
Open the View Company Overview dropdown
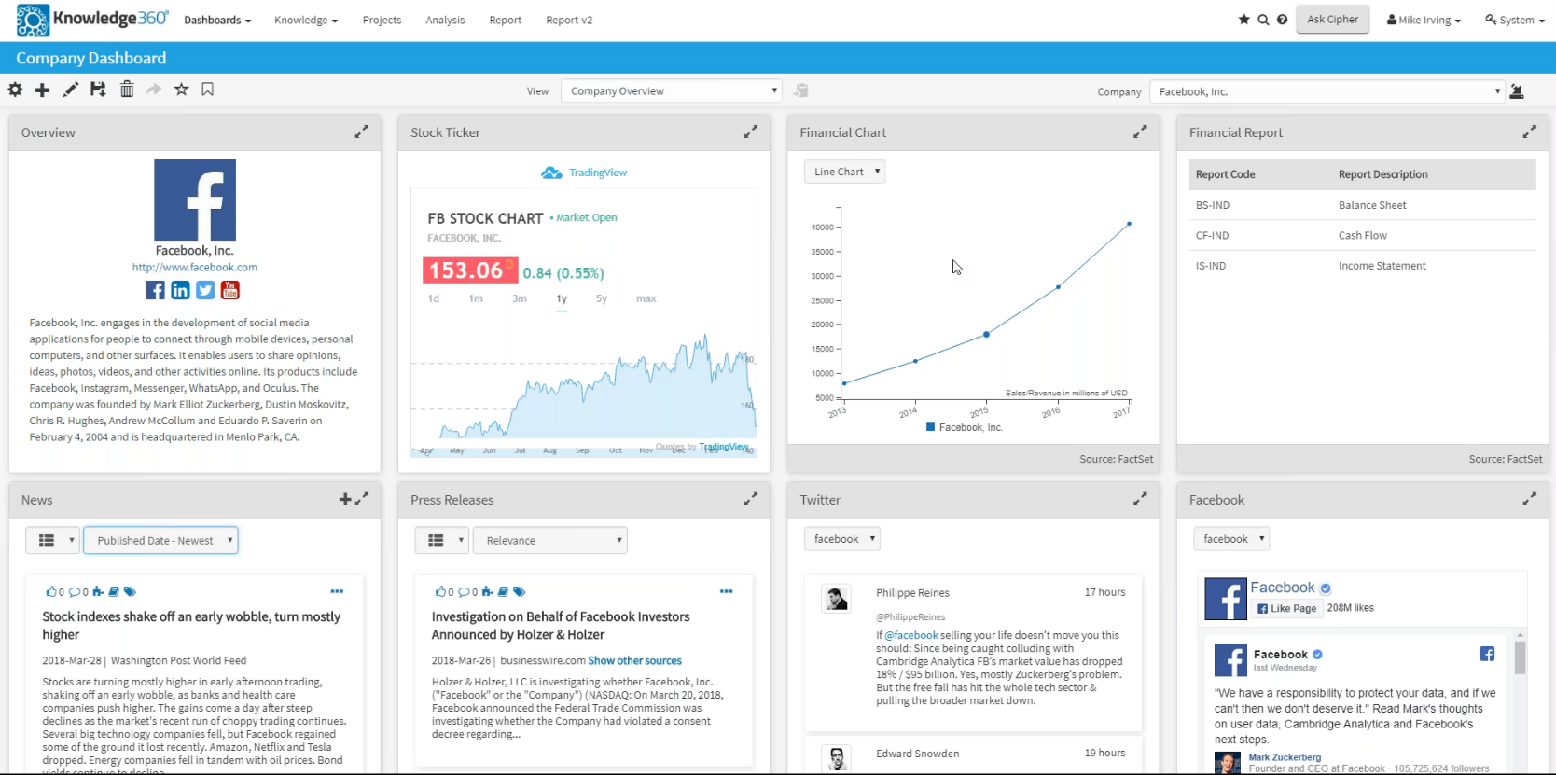tap(671, 91)
